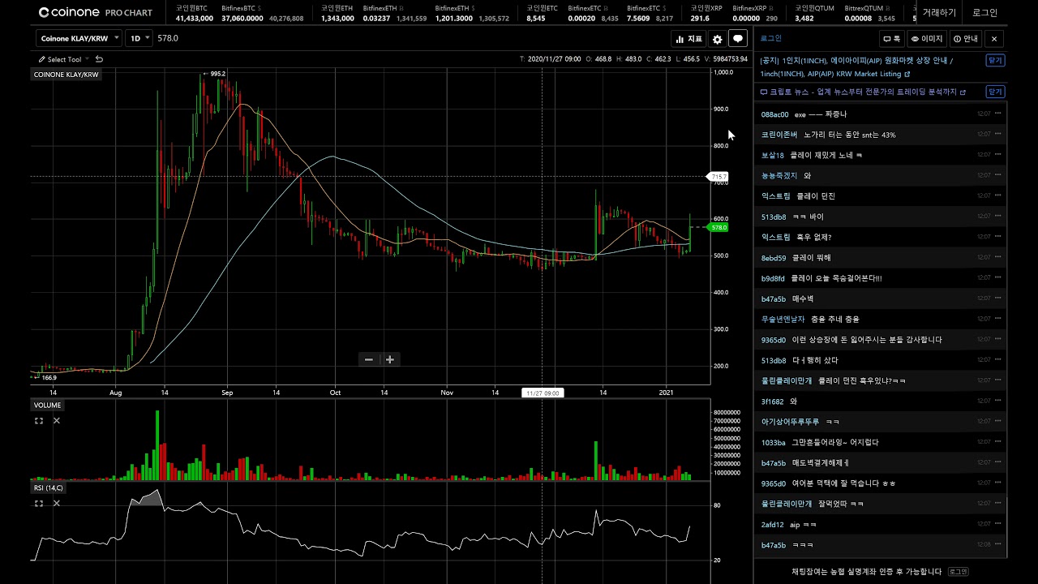Zoom in chart with plus button

click(x=390, y=359)
